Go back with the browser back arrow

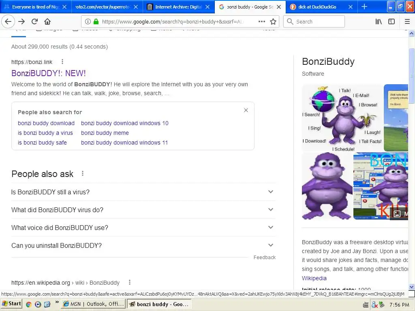8,21
